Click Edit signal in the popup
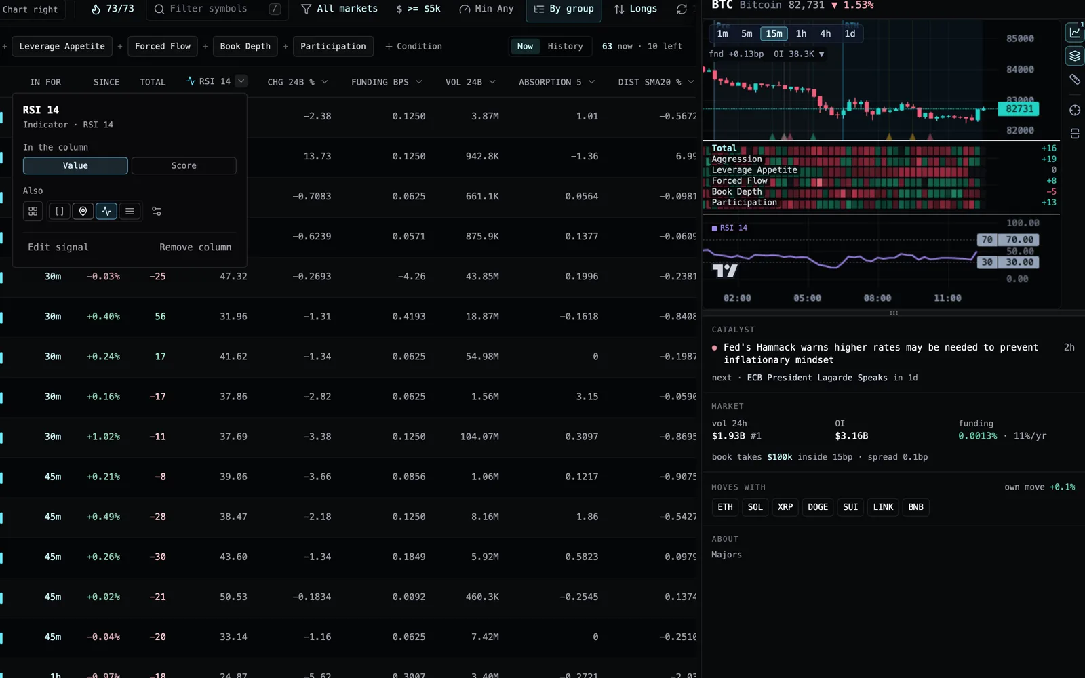The image size is (1085, 678). click(x=58, y=247)
